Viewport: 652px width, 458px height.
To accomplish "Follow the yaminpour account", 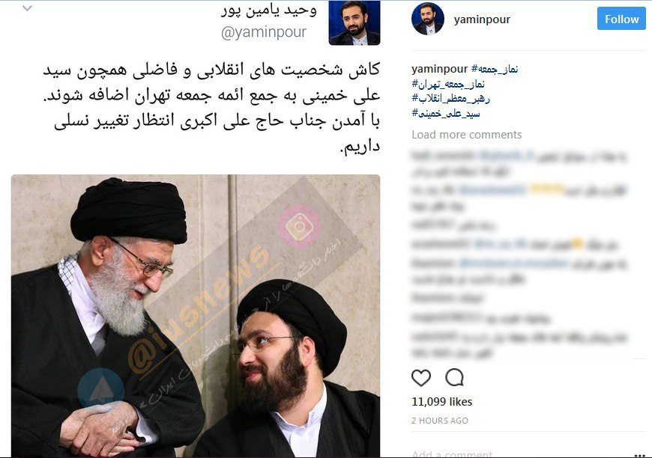I will 621,19.
